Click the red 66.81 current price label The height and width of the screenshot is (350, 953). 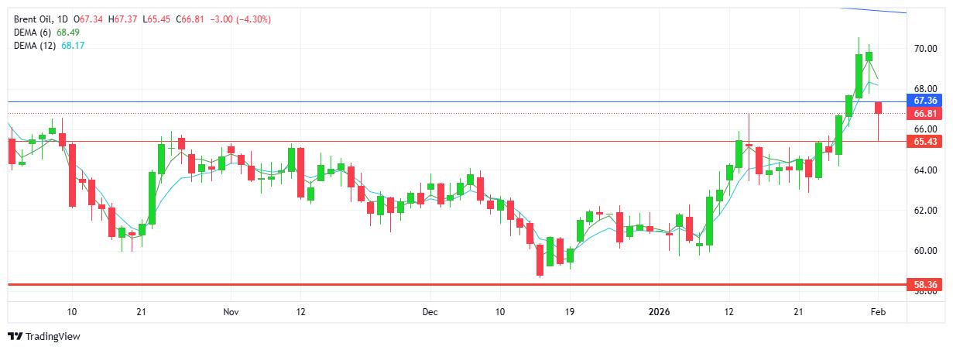(x=926, y=114)
